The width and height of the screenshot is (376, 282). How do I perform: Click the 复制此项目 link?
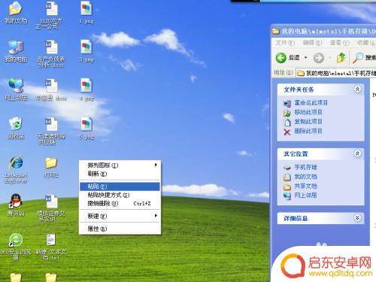(308, 122)
